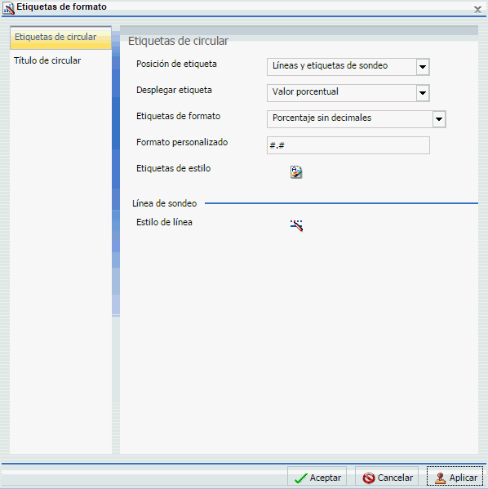This screenshot has width=488, height=489.
Task: Click the blue gradient vertical divider bar
Action: [116, 173]
